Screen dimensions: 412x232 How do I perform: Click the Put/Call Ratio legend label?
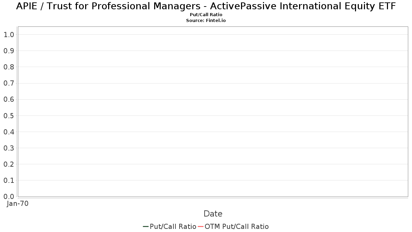[x=173, y=227]
